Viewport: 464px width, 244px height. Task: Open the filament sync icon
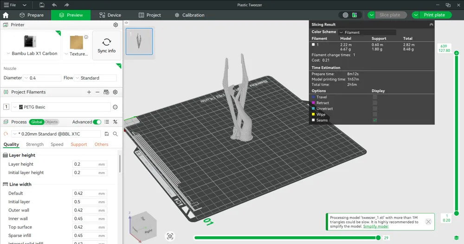pos(106,92)
